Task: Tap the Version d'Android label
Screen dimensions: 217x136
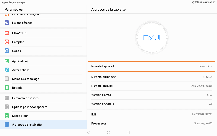Action: [103, 104]
